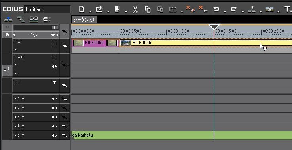This screenshot has width=292, height=150.
Task: Toggle the ripple mode icon
Action: point(21,19)
